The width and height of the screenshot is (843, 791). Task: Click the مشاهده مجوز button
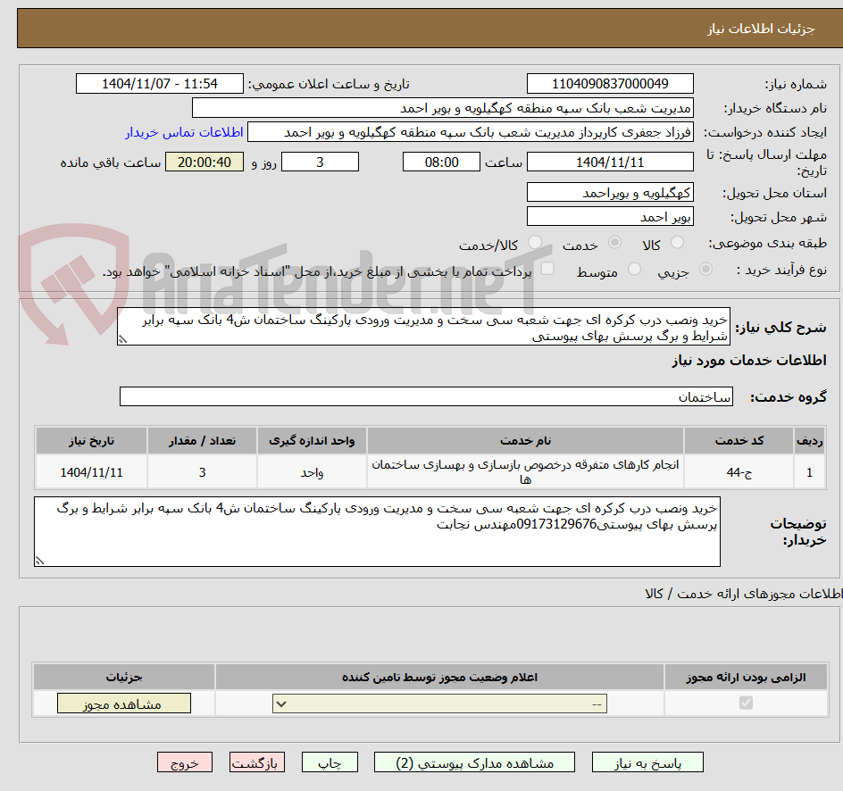[x=123, y=704]
